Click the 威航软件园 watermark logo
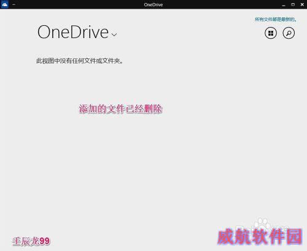 point(260,236)
